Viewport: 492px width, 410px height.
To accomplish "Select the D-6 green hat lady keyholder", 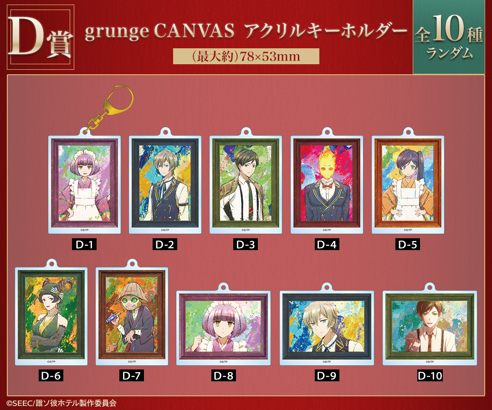I will pyautogui.click(x=51, y=316).
